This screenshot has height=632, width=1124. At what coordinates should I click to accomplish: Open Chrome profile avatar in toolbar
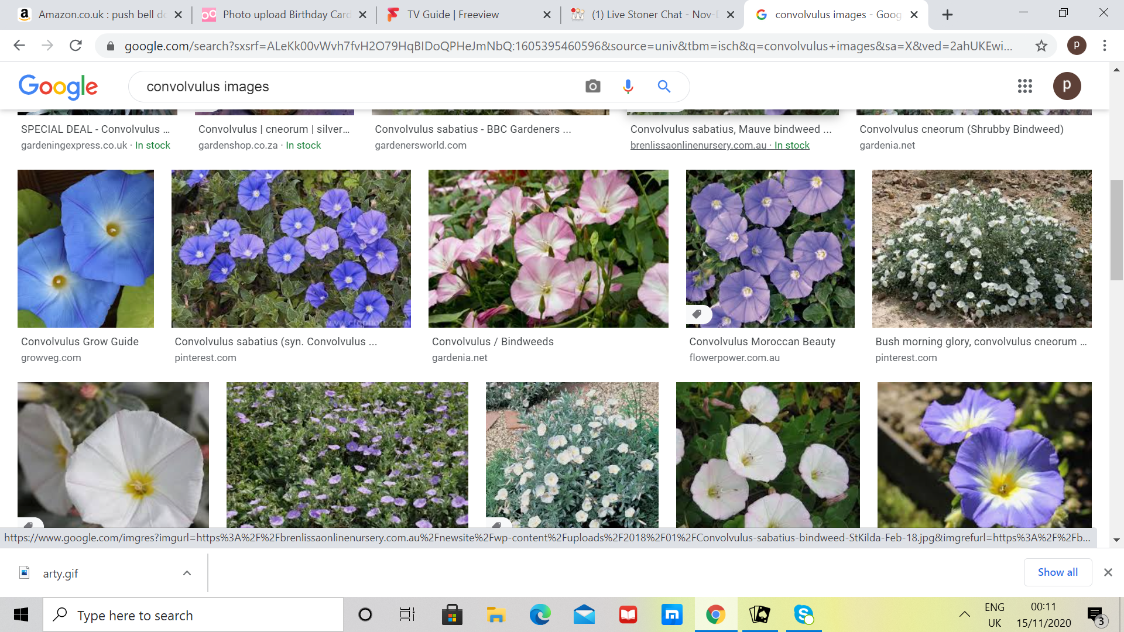pos(1076,45)
